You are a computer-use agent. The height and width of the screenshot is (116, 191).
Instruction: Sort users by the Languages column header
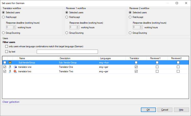pos(112,58)
